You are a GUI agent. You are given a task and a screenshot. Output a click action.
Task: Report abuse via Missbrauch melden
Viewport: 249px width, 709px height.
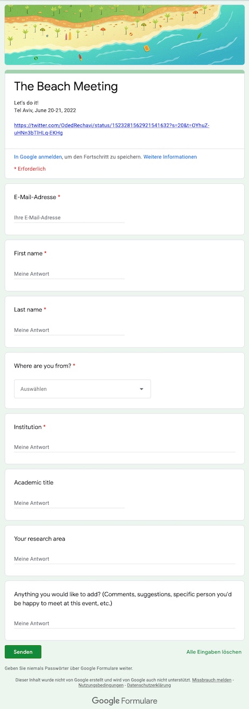tap(212, 680)
